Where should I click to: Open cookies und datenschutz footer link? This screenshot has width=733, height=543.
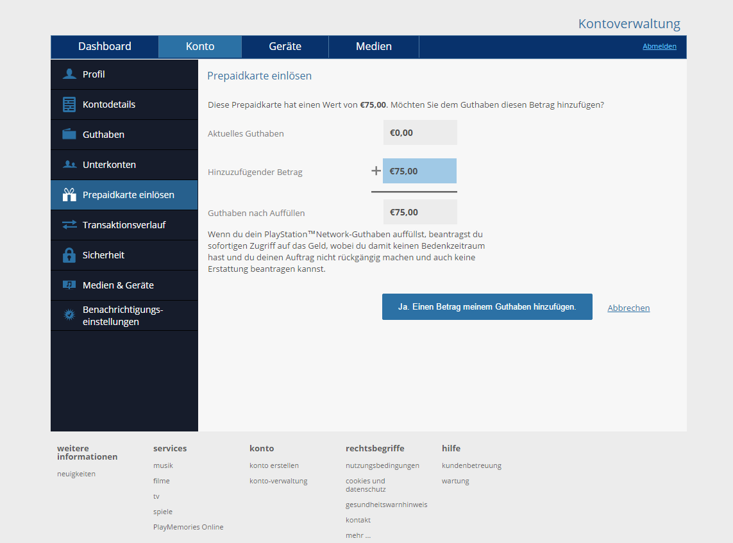366,485
